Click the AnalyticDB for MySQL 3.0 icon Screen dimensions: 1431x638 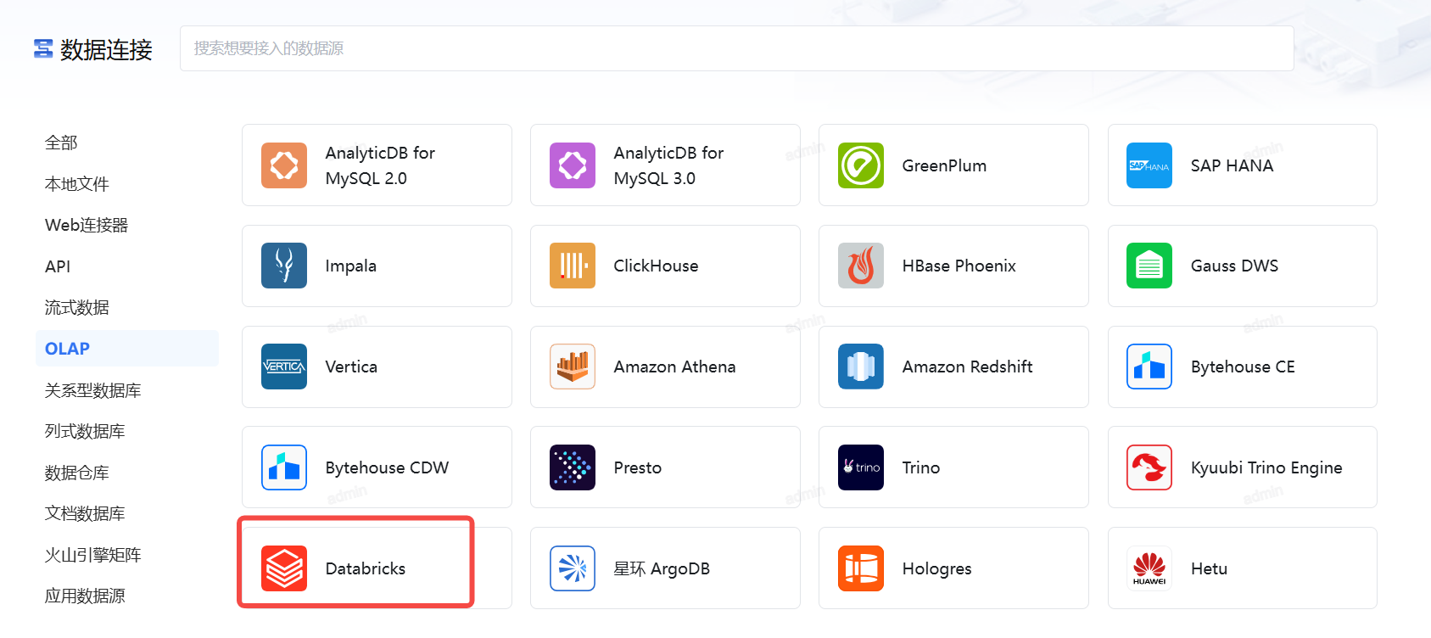(x=573, y=165)
